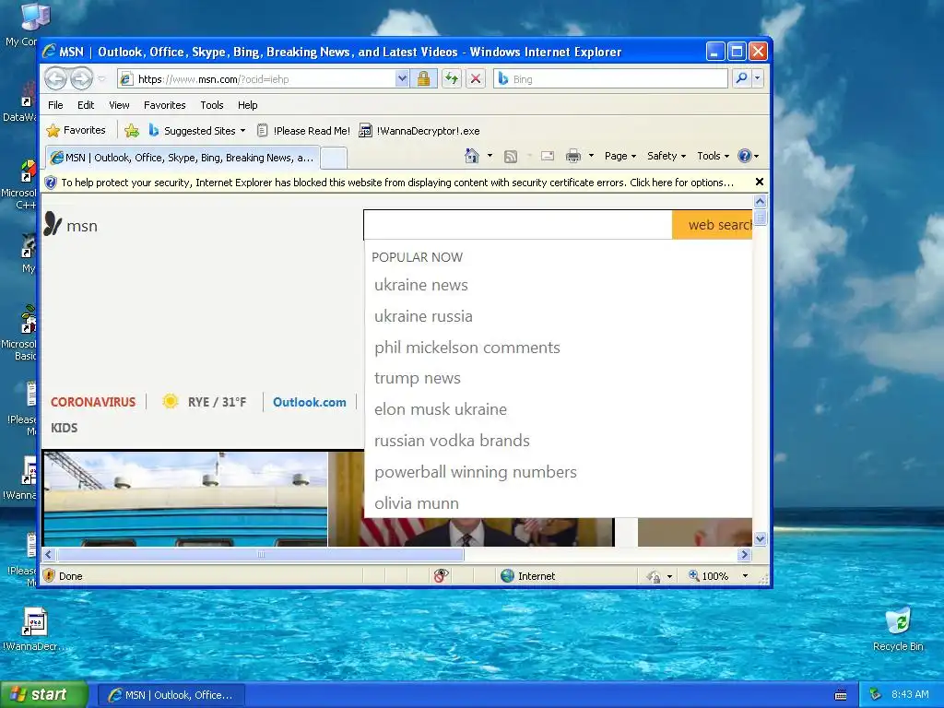
Task: Click the Favorites star button
Action: pyautogui.click(x=76, y=130)
